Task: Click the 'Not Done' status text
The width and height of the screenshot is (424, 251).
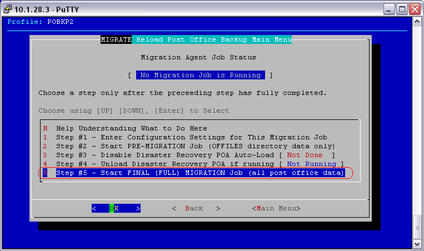Action: 305,155
